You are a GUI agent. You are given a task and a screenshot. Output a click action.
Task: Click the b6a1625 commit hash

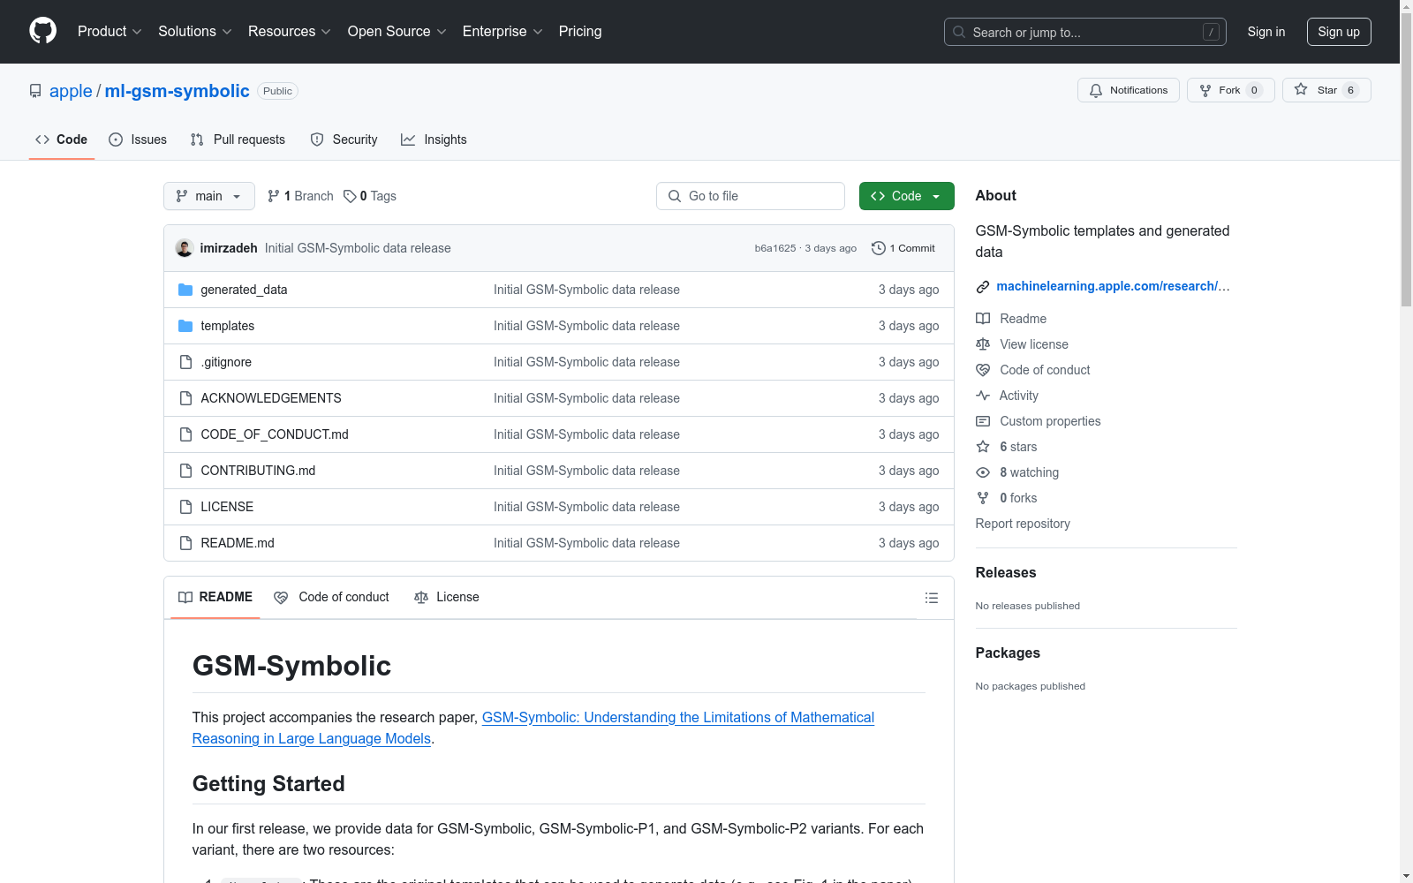tap(775, 248)
